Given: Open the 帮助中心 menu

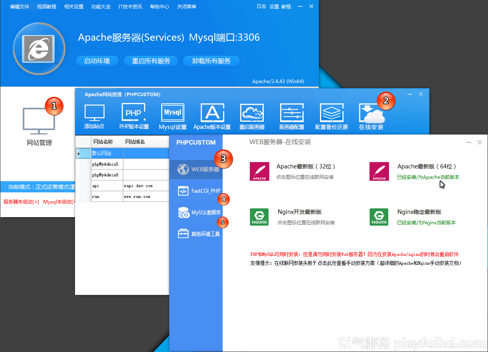Looking at the screenshot, I should (160, 7).
